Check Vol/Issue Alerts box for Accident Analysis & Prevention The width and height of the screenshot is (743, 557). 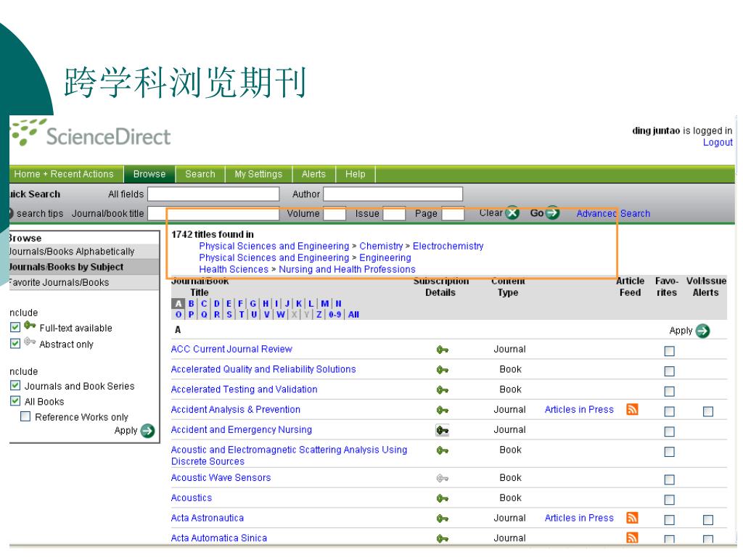[x=708, y=412]
